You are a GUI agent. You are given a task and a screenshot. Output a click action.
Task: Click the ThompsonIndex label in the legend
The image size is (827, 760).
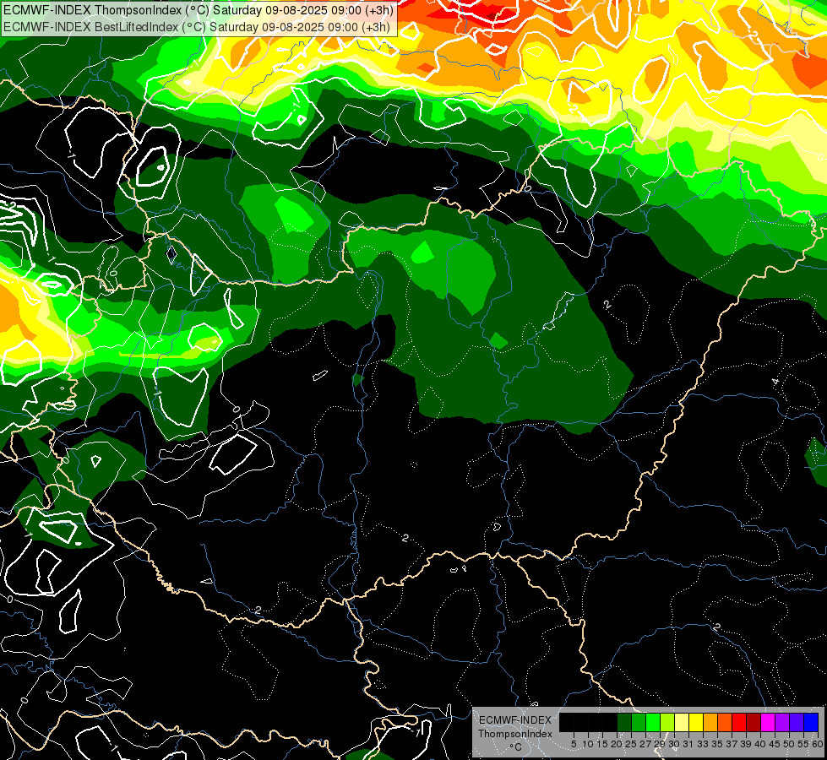pos(514,734)
